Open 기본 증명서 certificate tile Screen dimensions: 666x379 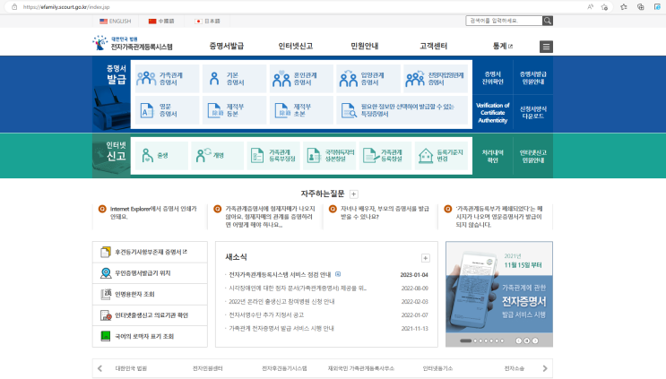(235, 79)
